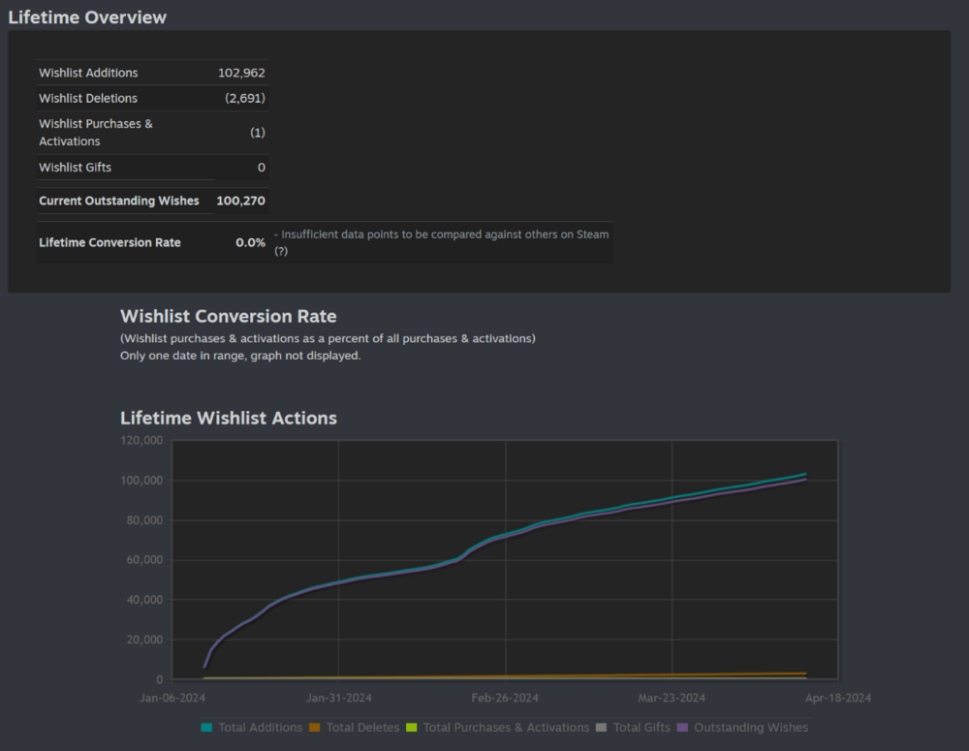Image resolution: width=969 pixels, height=751 pixels.
Task: Click the 40,000 y-axis label
Action: [x=144, y=600]
